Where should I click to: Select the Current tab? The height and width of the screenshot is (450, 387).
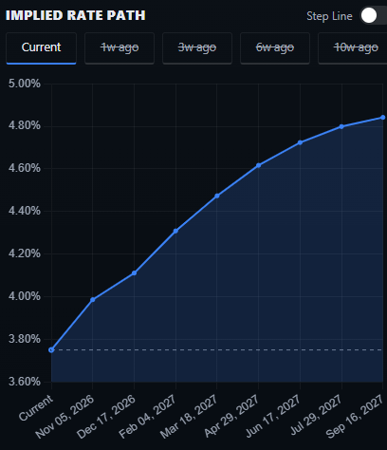(41, 48)
